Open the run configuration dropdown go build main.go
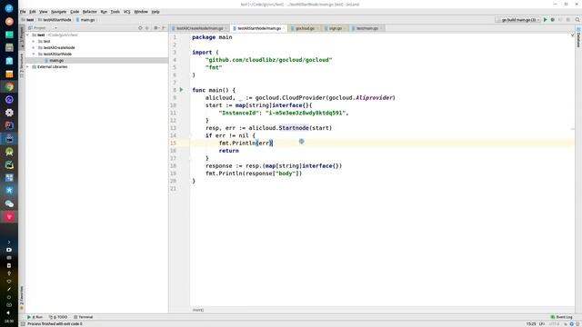582x327 pixels. point(518,20)
